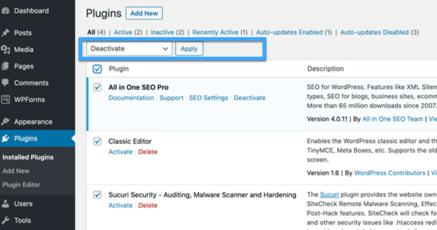Uncheck the All in One SEO Pro checkbox
The height and width of the screenshot is (230, 437).
pos(97,87)
